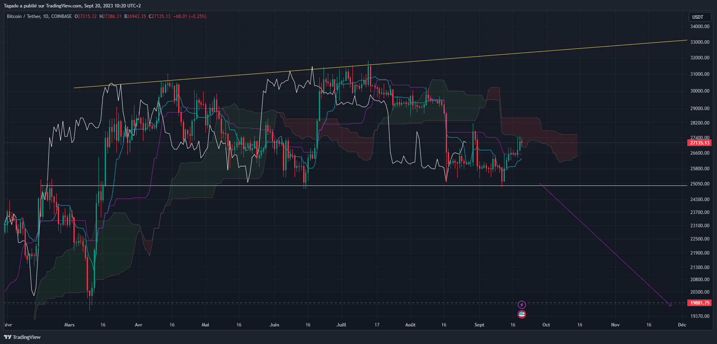Image resolution: width=717 pixels, height=344 pixels.
Task: Click the US flag economic event icon
Action: click(x=522, y=314)
